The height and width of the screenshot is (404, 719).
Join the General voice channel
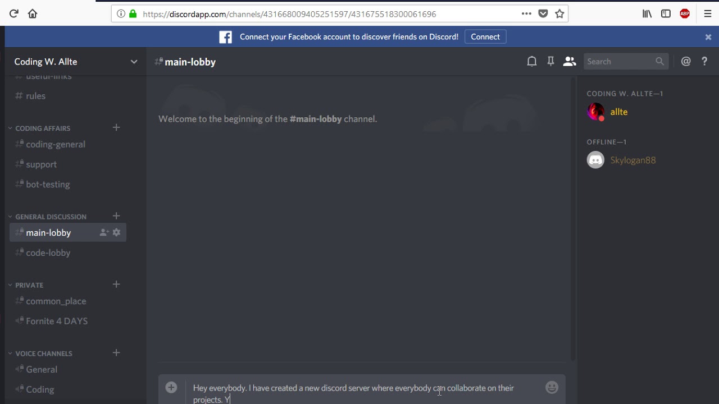click(68, 370)
